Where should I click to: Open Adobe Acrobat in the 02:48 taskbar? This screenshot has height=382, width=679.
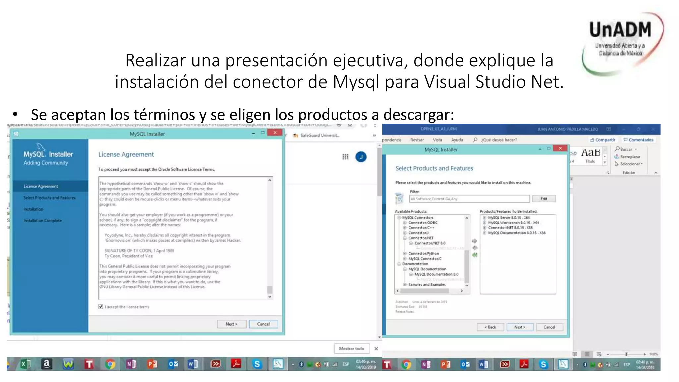(x=524, y=365)
